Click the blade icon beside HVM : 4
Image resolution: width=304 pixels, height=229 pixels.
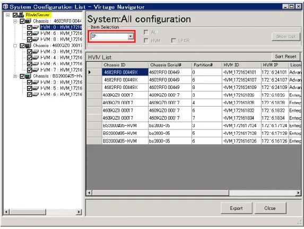(x=36, y=58)
